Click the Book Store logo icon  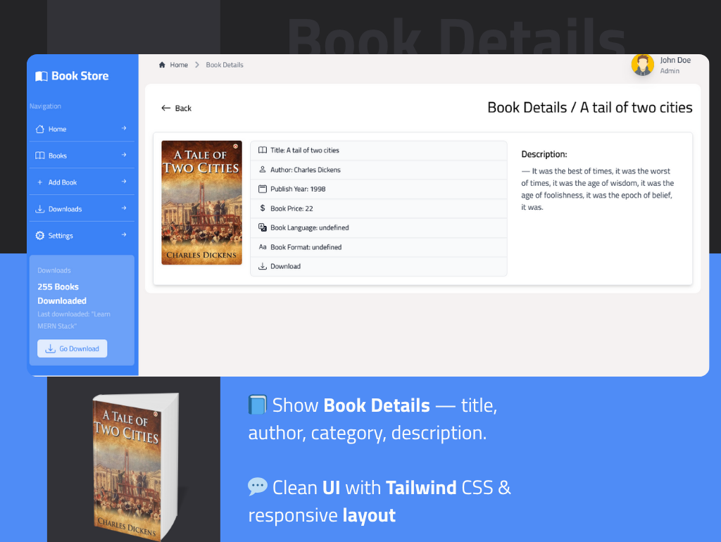click(x=42, y=76)
